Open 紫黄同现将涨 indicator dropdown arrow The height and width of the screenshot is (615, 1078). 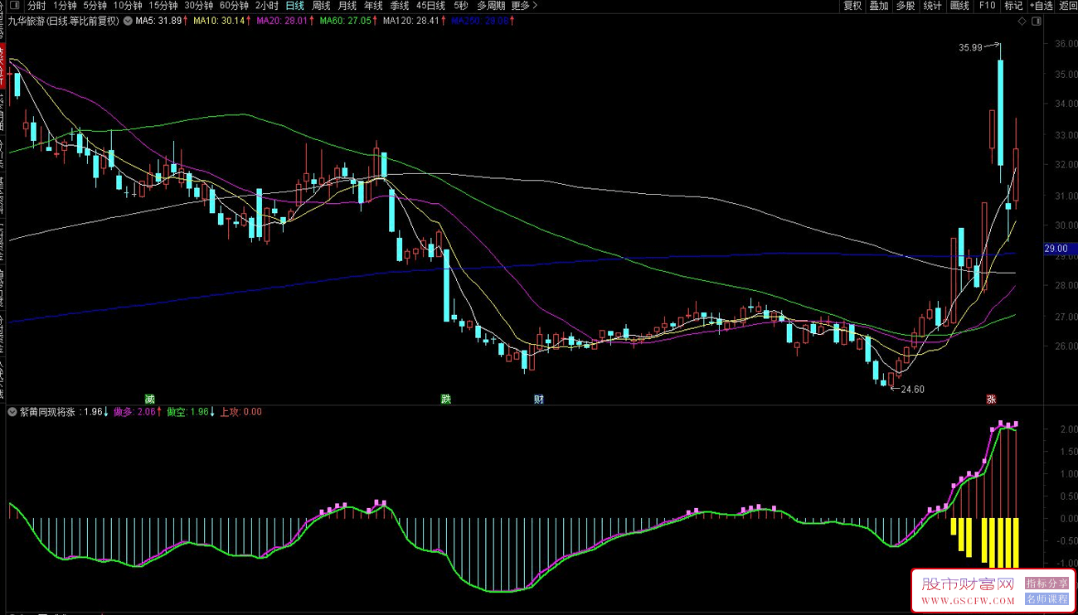(x=12, y=411)
